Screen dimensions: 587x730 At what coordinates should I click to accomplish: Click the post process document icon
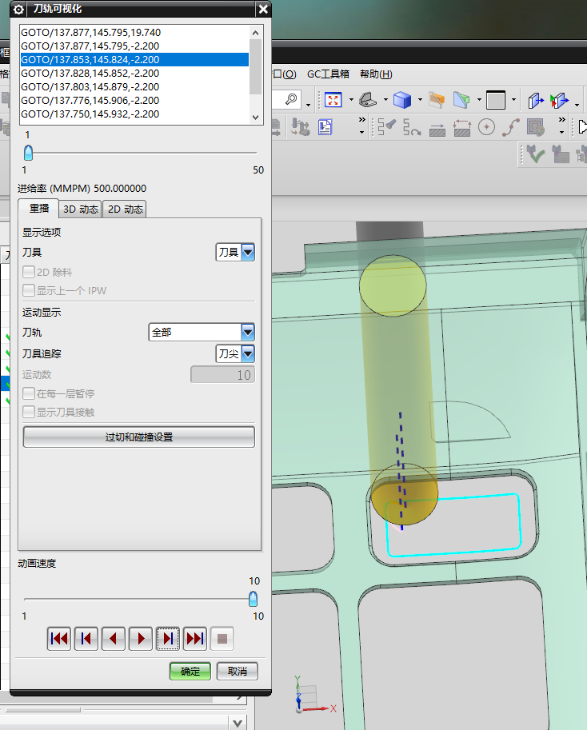coord(325,127)
